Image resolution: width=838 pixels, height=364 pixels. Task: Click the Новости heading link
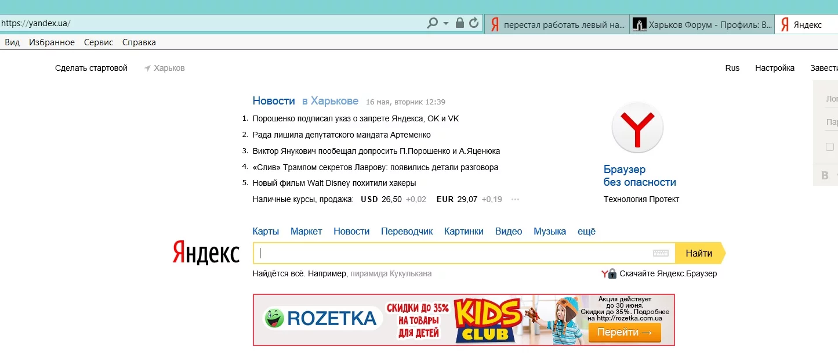tap(274, 100)
